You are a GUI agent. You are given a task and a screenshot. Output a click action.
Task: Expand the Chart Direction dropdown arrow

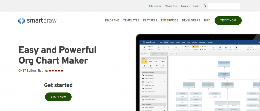click(164, 107)
